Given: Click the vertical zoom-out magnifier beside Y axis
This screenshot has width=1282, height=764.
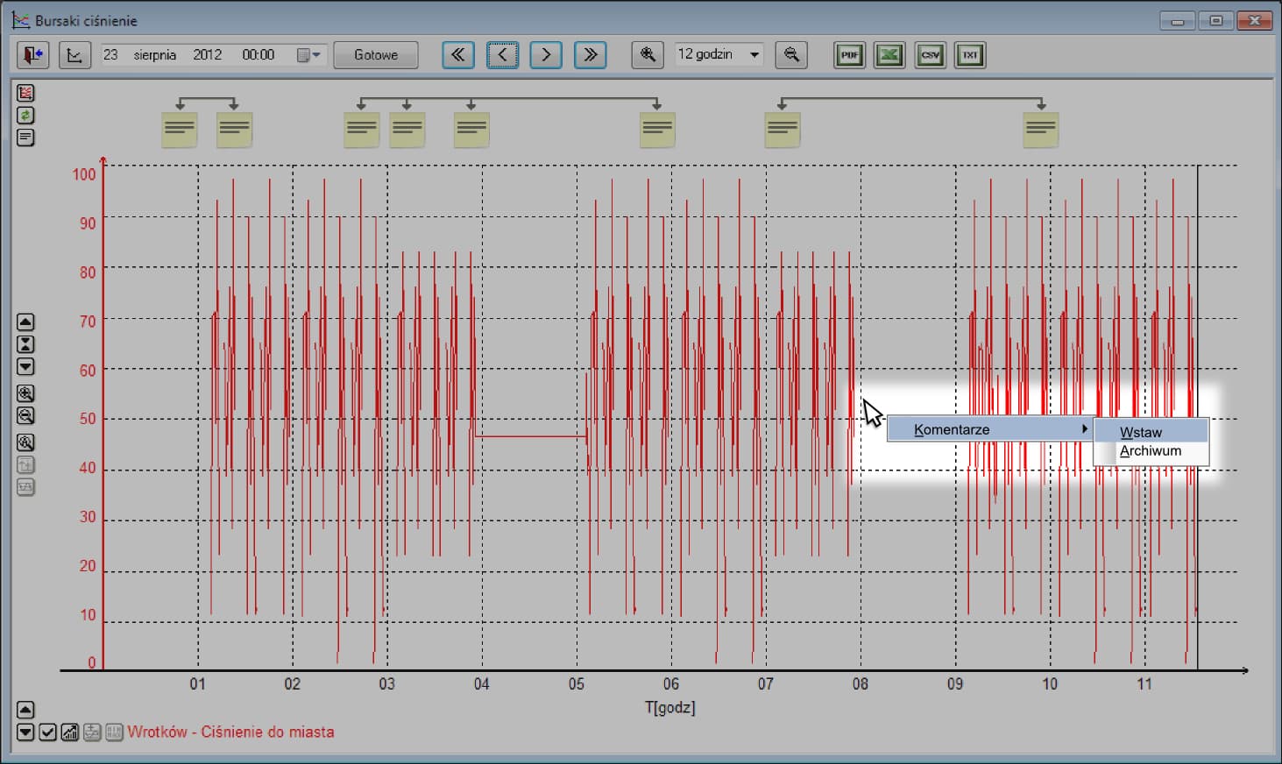Looking at the screenshot, I should 25,415.
